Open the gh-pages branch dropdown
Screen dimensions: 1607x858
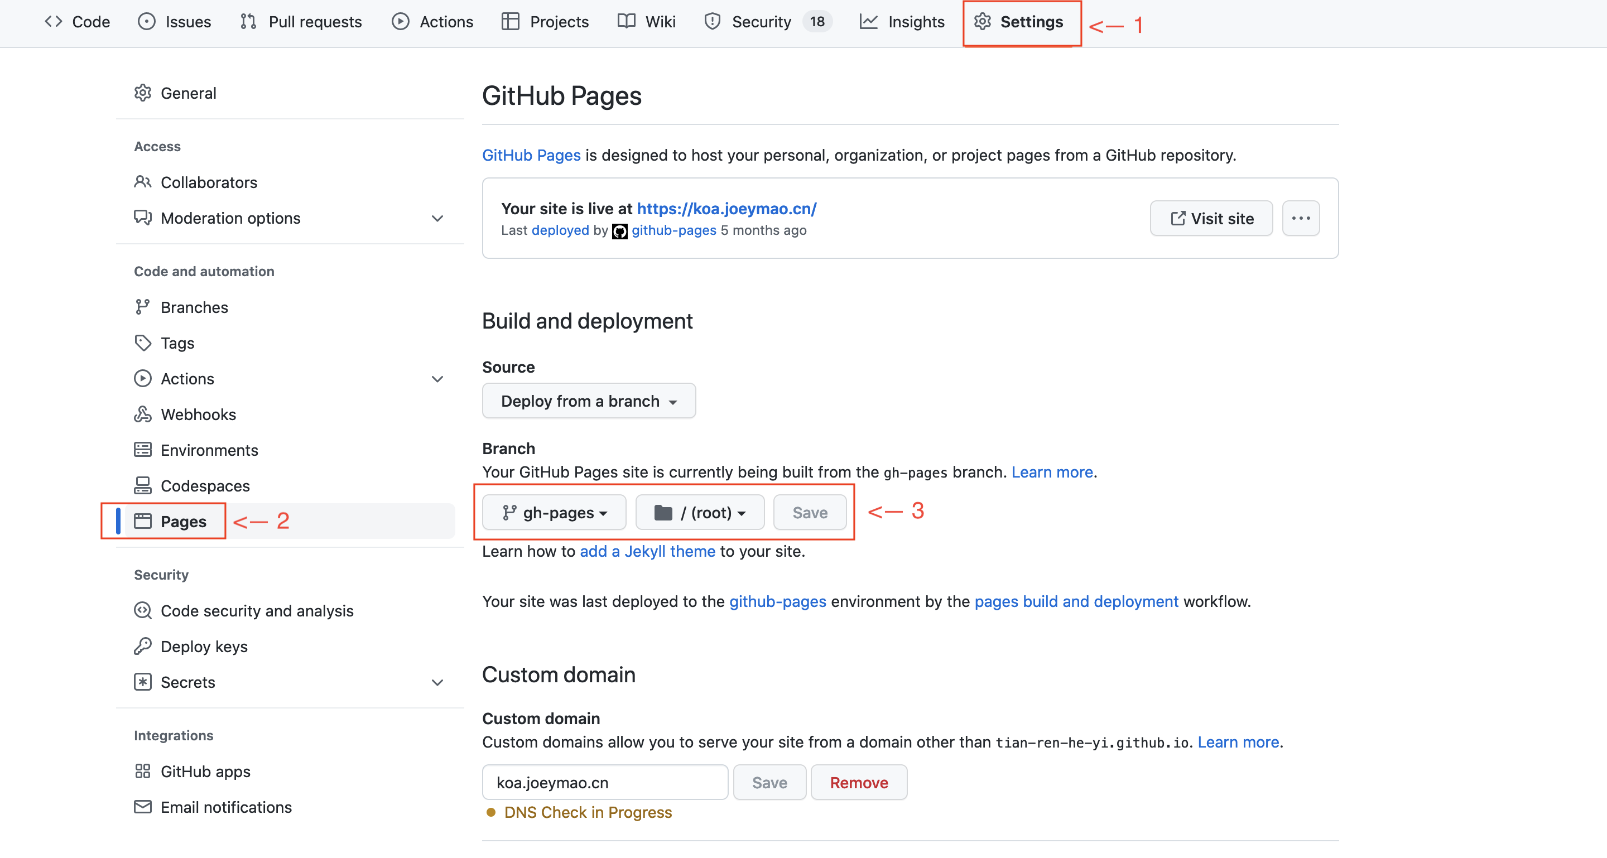(554, 513)
